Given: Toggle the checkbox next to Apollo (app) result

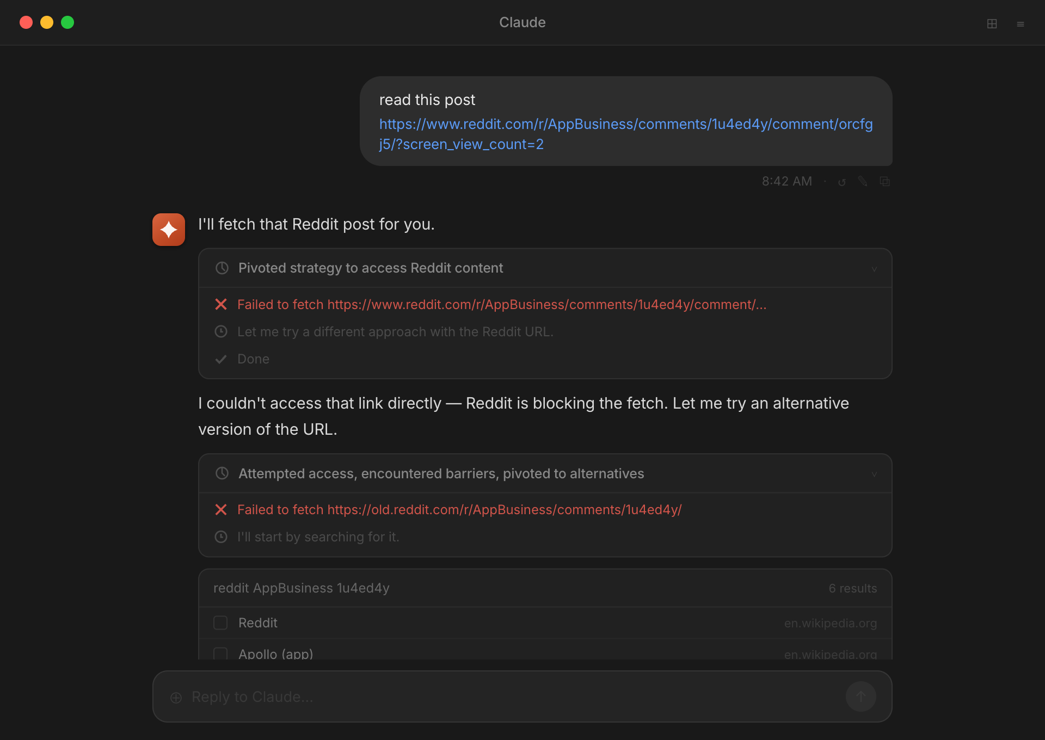Looking at the screenshot, I should coord(220,653).
